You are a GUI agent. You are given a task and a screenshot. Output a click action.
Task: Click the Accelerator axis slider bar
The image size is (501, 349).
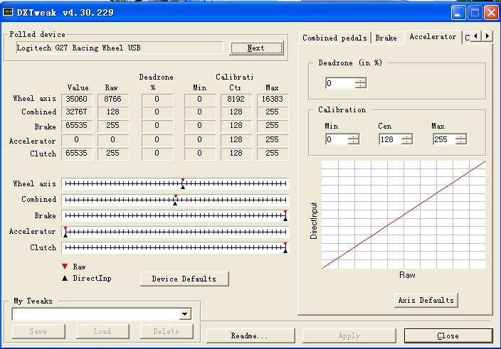[175, 232]
